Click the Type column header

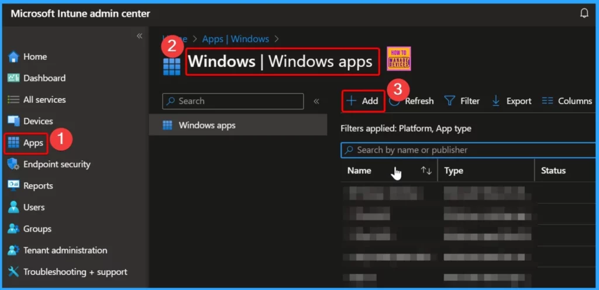click(453, 171)
